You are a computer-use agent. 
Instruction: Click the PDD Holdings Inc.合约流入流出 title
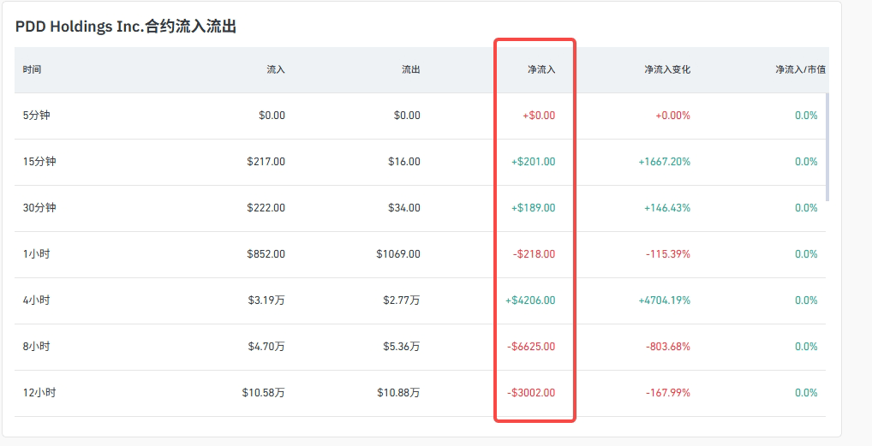(x=126, y=27)
